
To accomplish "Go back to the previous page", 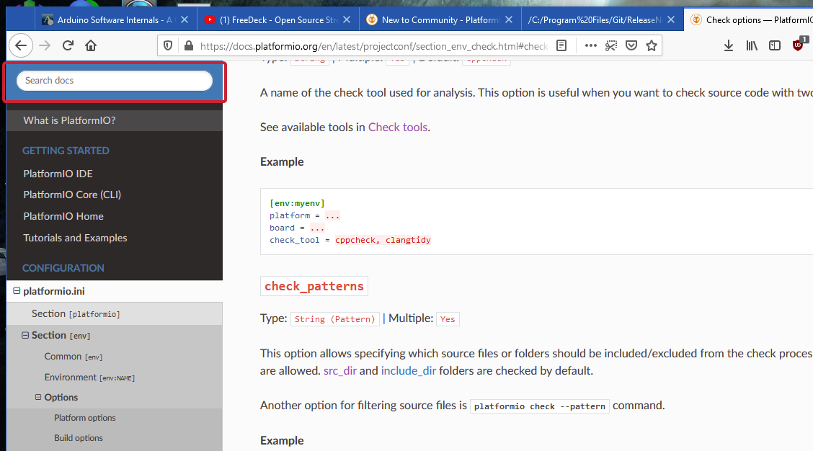I will 21,45.
